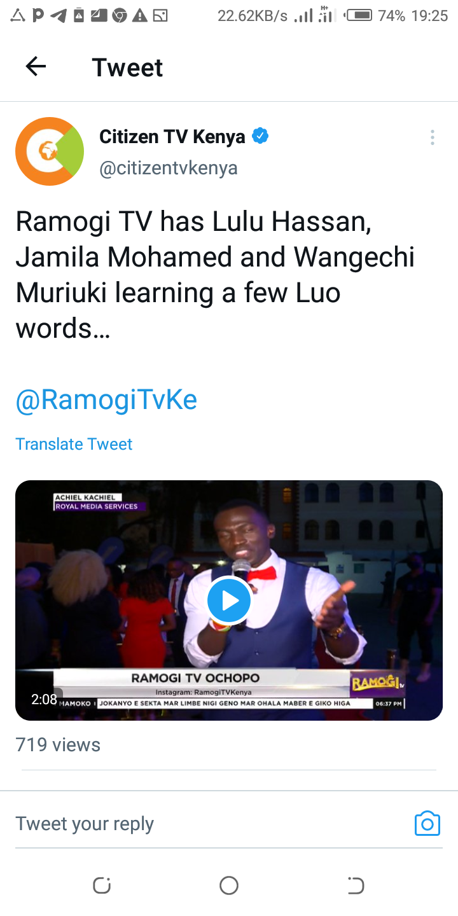Viewport: 458px width, 916px height.
Task: Tap the Android home circle button
Action: click(x=229, y=885)
